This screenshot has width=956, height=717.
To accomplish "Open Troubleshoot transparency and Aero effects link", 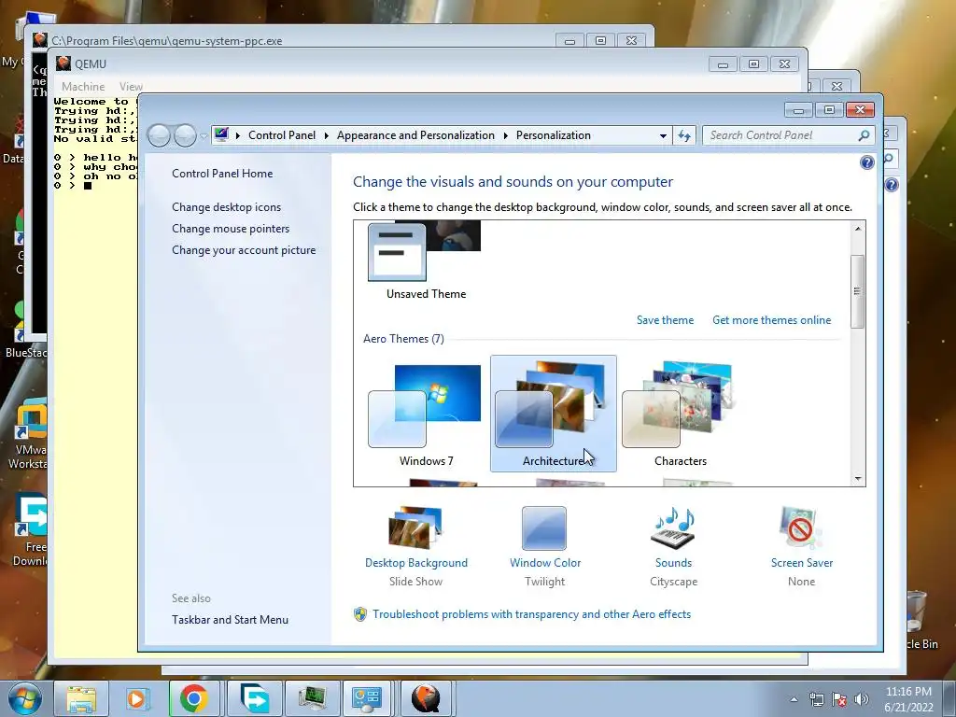I will (531, 614).
